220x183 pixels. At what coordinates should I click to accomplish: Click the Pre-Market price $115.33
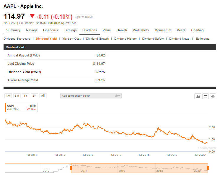tap(41, 23)
